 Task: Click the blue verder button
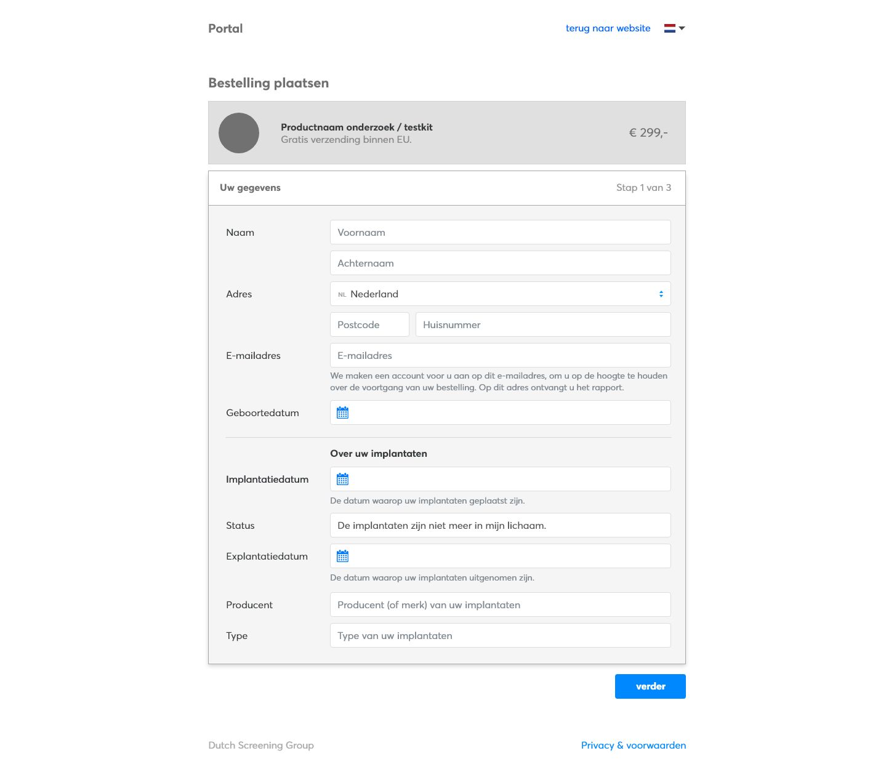coord(650,686)
